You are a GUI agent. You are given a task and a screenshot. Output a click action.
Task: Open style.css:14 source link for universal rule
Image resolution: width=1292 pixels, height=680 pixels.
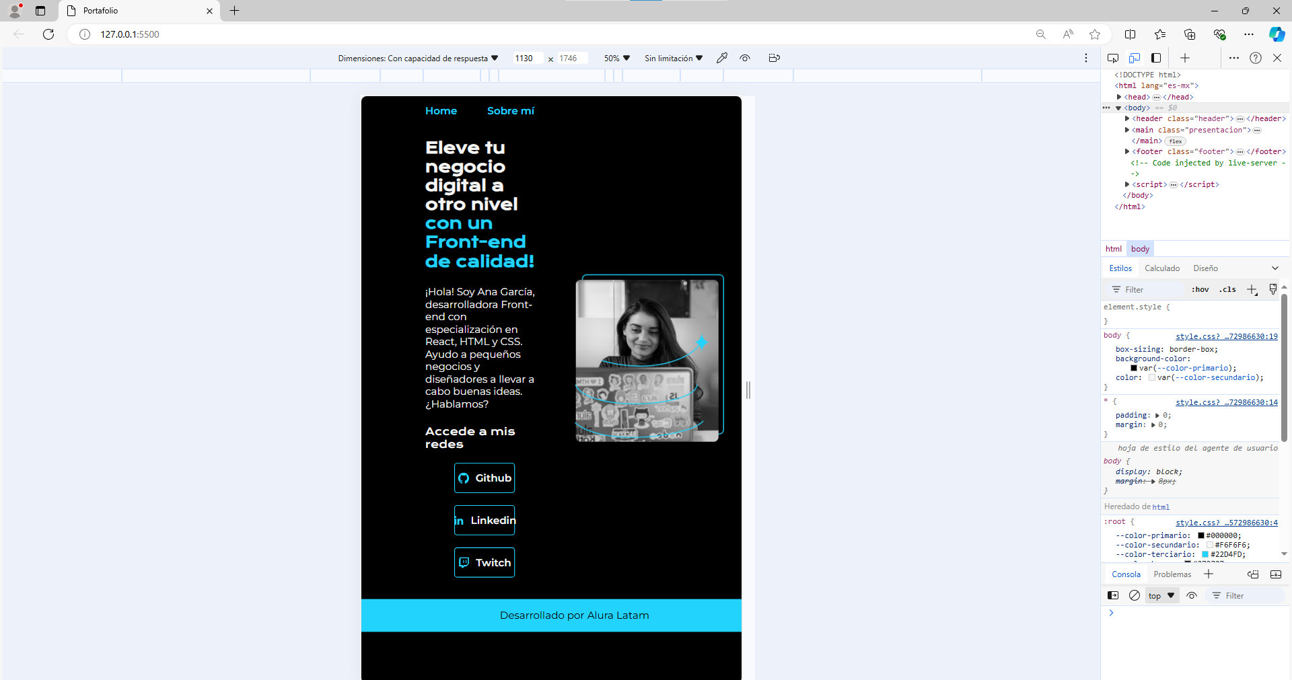point(1226,402)
